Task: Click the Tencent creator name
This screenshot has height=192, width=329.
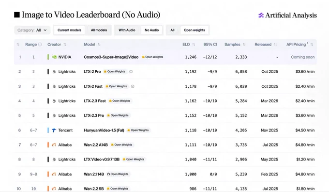Action: (65, 130)
